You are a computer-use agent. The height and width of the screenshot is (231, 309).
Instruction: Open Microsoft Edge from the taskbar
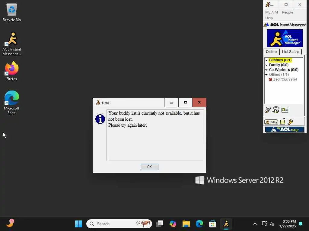[x=199, y=224]
